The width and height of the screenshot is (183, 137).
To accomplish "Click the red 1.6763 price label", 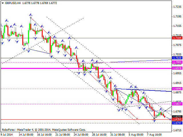I will tap(177, 119).
